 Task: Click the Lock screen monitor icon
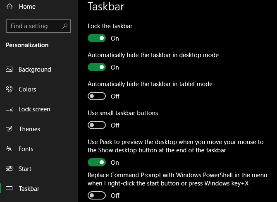(x=10, y=109)
